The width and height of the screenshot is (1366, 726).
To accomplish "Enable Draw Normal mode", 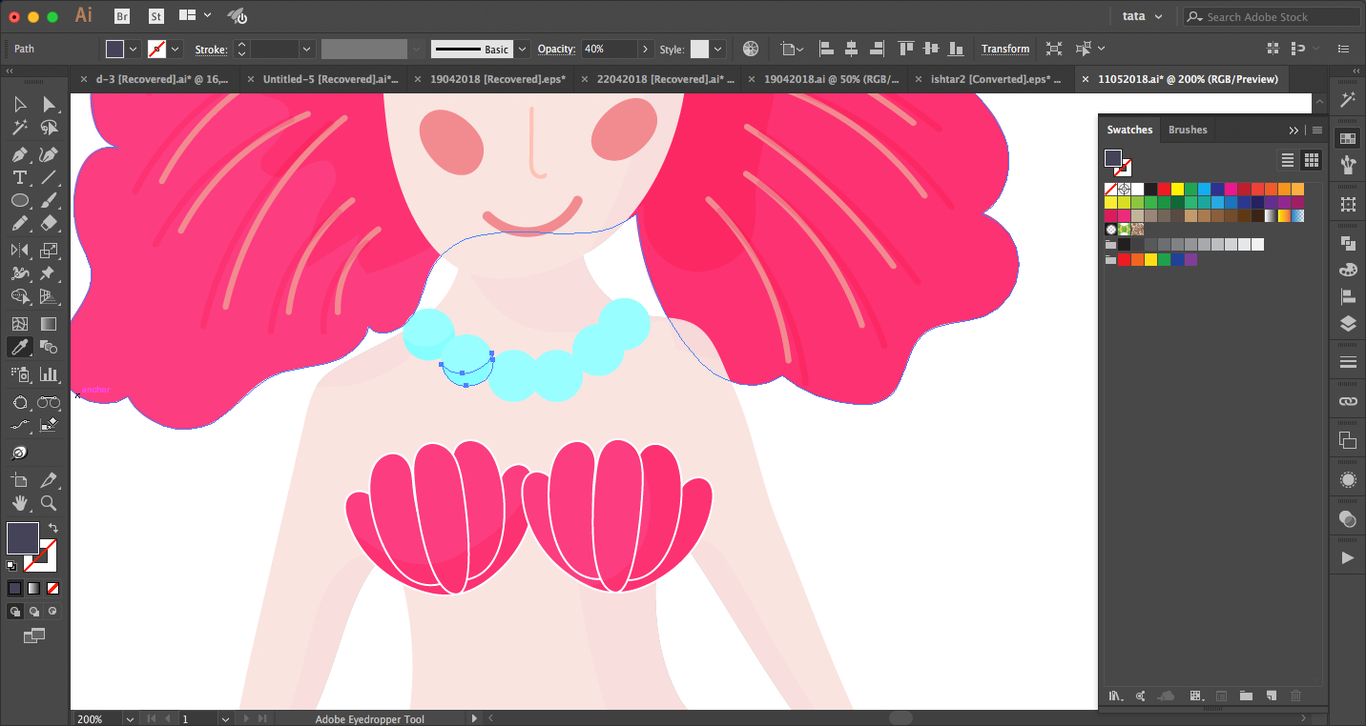I will (x=14, y=611).
